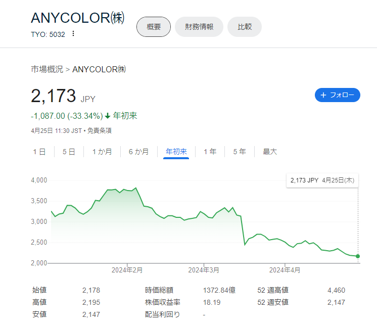Switch chart to 5 年 range
The image size is (377, 325).
240,152
